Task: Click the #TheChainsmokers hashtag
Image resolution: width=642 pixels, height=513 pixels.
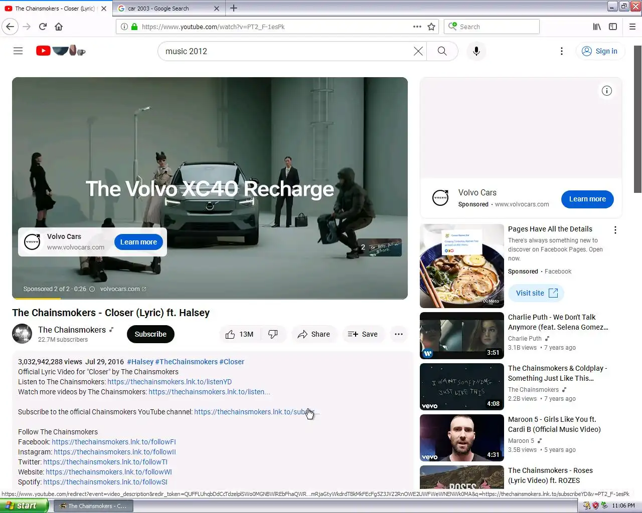Action: coord(186,362)
